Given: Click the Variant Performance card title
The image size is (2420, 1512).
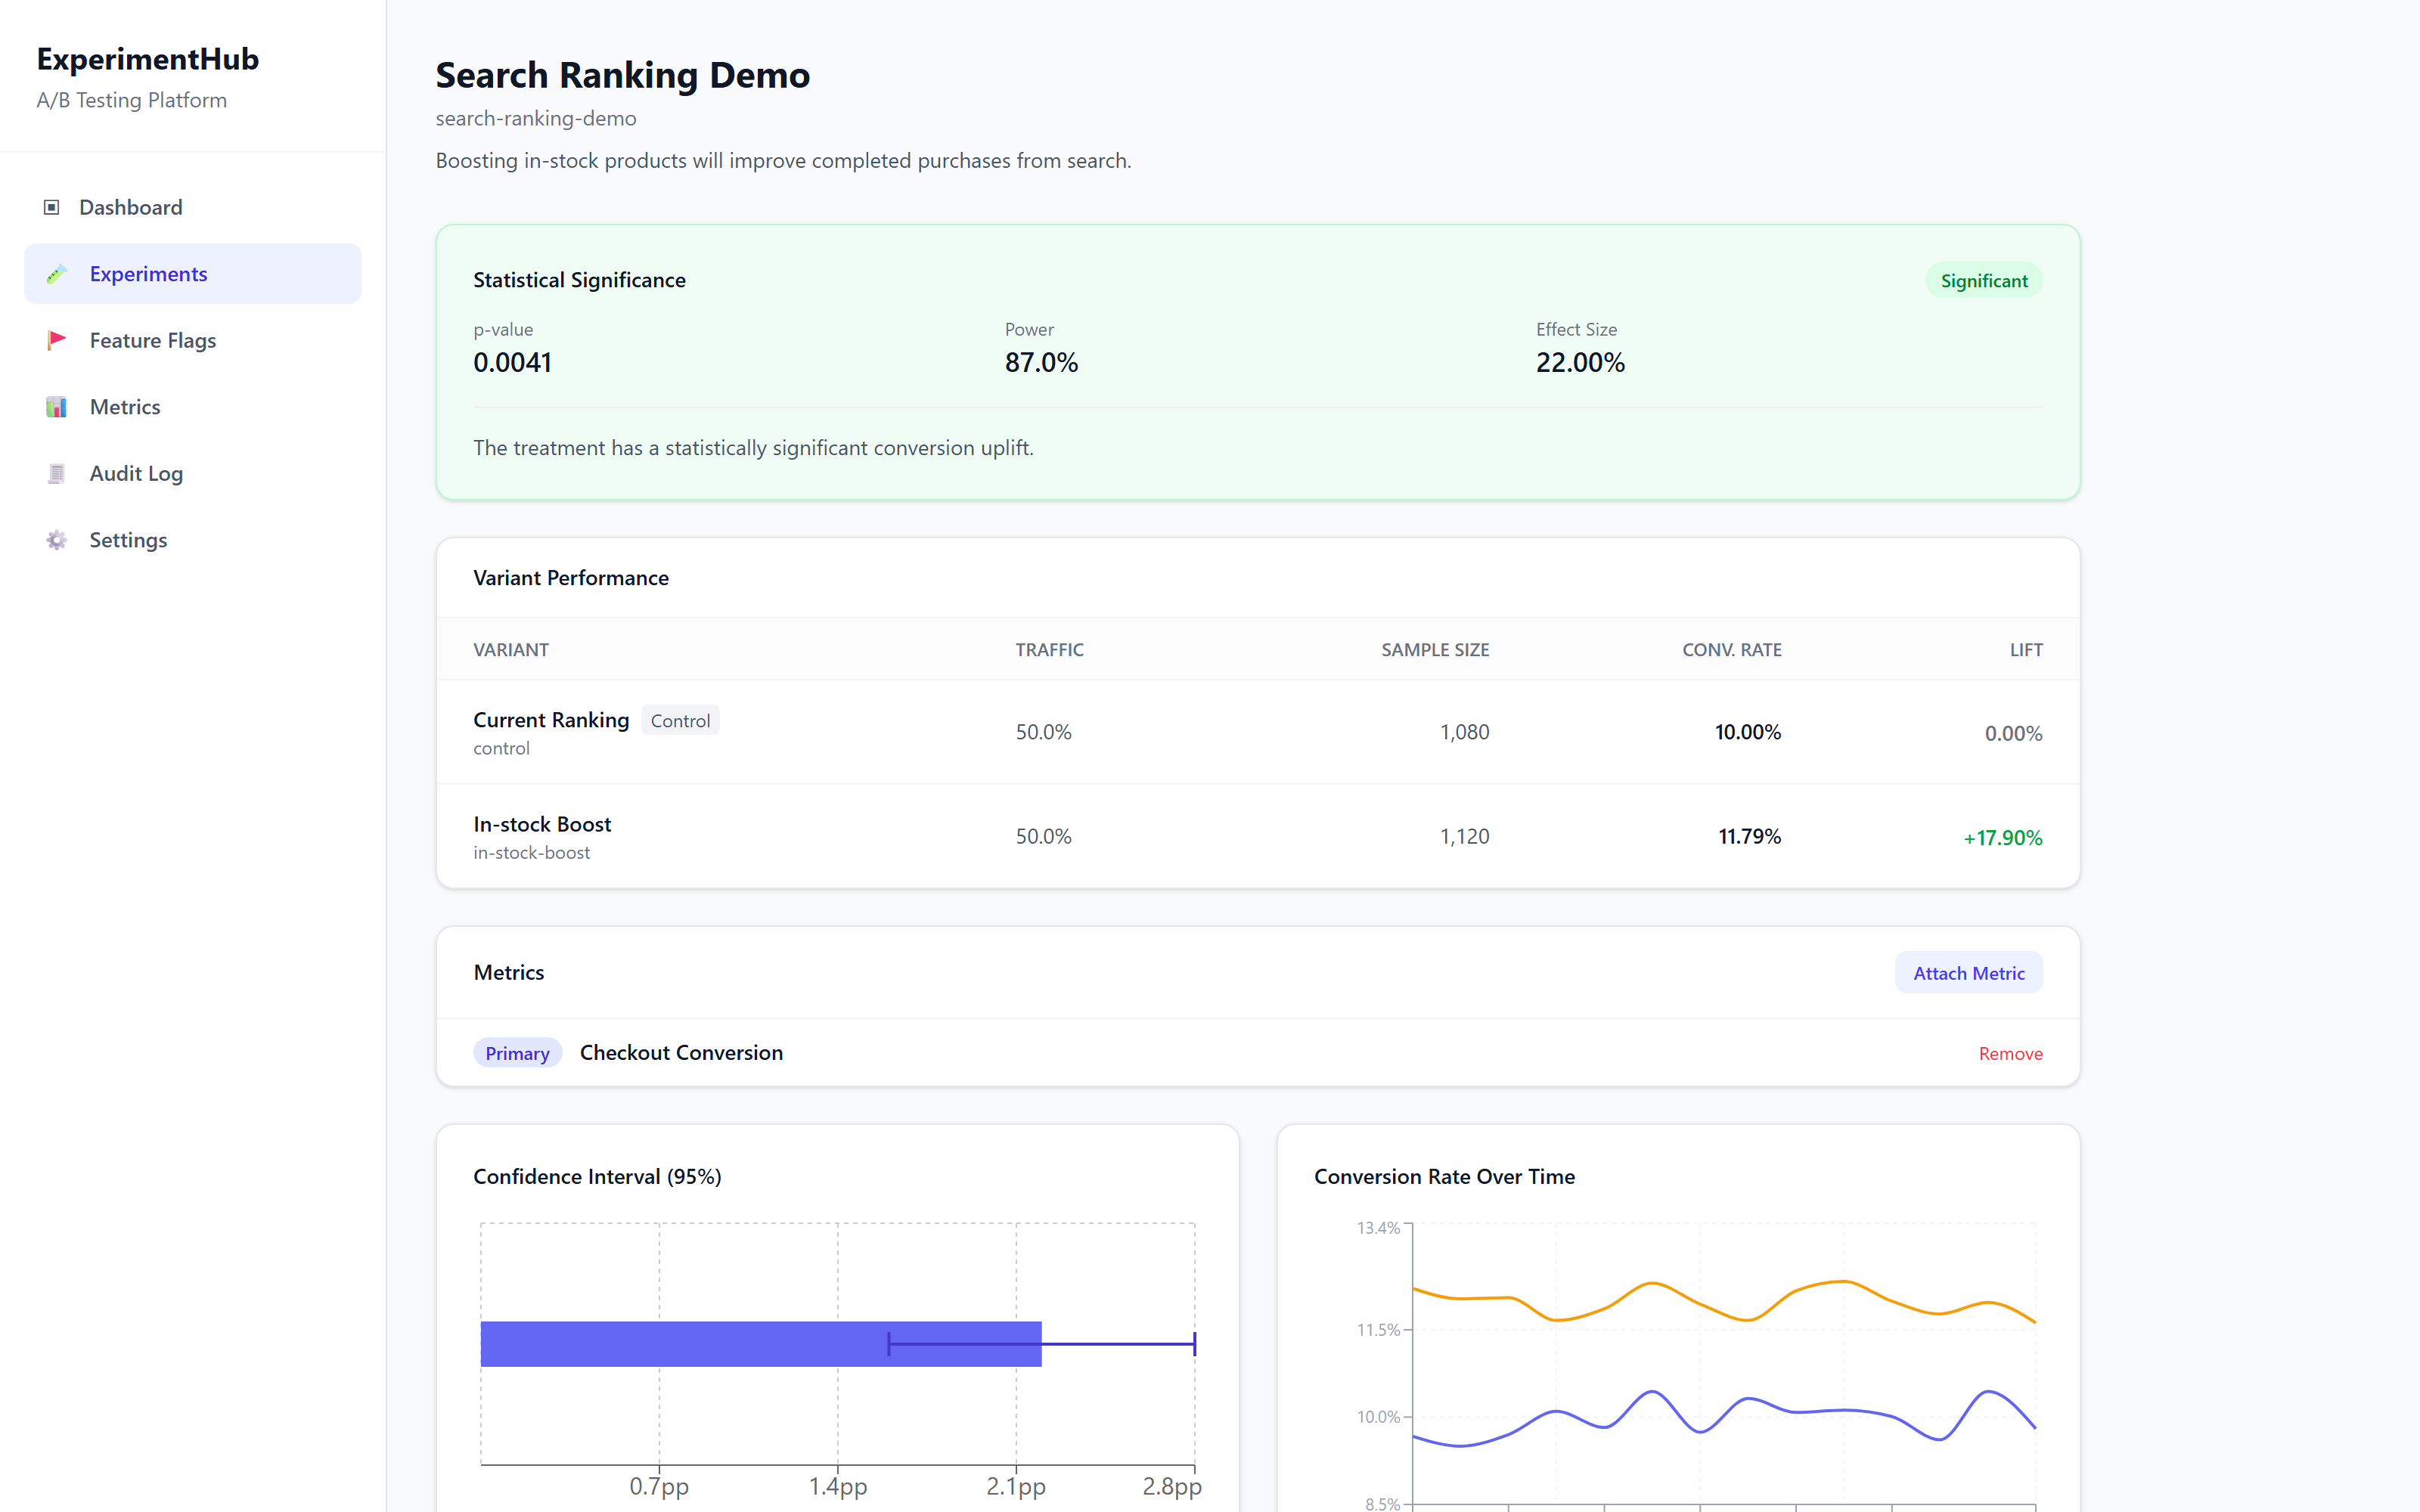Looking at the screenshot, I should coord(571,578).
